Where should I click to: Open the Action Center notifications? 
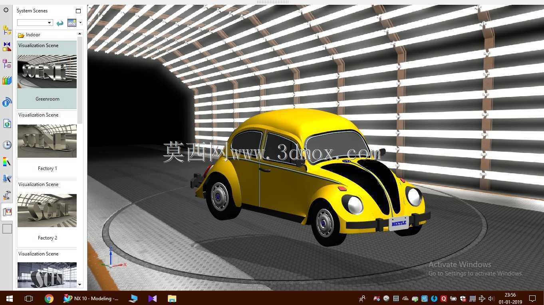click(532, 298)
